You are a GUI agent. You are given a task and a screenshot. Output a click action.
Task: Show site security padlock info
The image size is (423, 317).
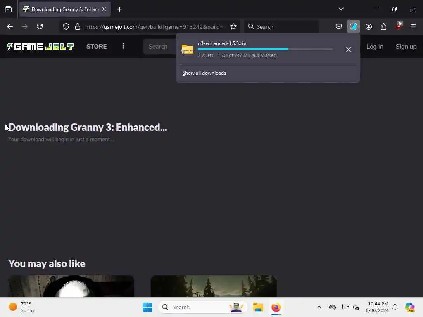click(78, 26)
